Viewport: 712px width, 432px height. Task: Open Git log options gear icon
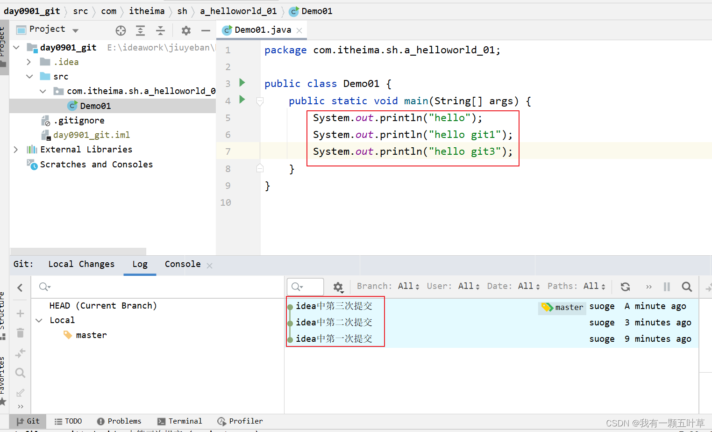tap(338, 287)
